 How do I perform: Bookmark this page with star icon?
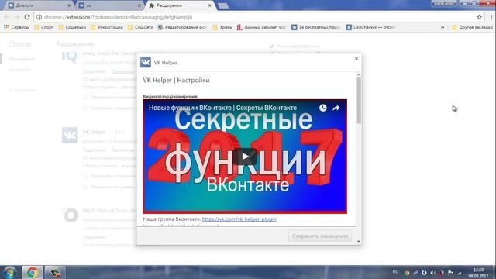tap(479, 17)
